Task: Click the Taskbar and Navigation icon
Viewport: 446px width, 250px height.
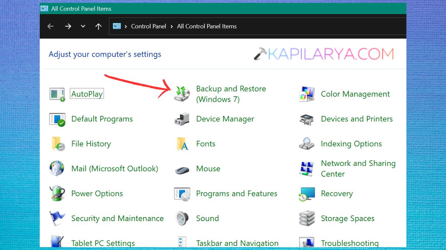Action: tap(182, 242)
